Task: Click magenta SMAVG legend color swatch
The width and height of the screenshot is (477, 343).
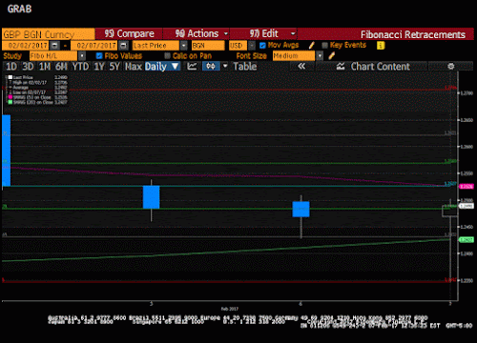Action: click(x=10, y=97)
